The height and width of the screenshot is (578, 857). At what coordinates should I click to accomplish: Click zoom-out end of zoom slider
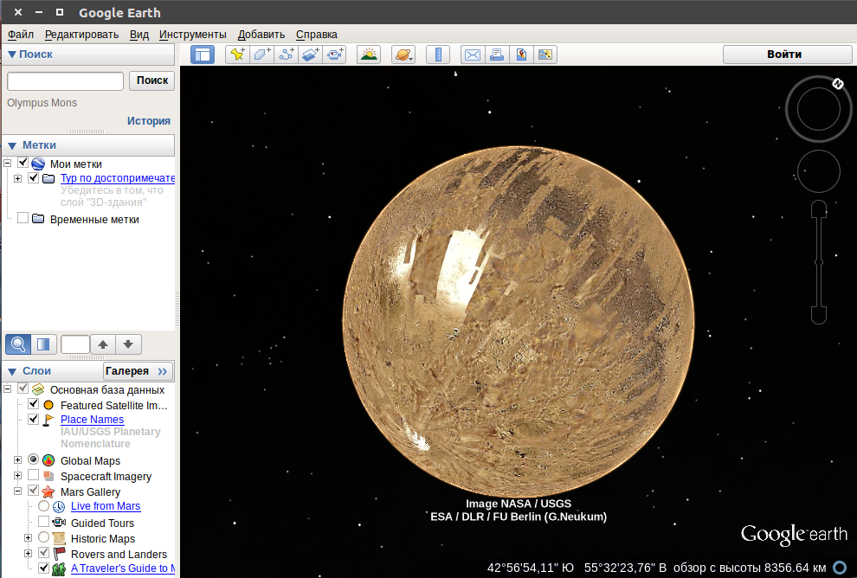click(x=819, y=315)
